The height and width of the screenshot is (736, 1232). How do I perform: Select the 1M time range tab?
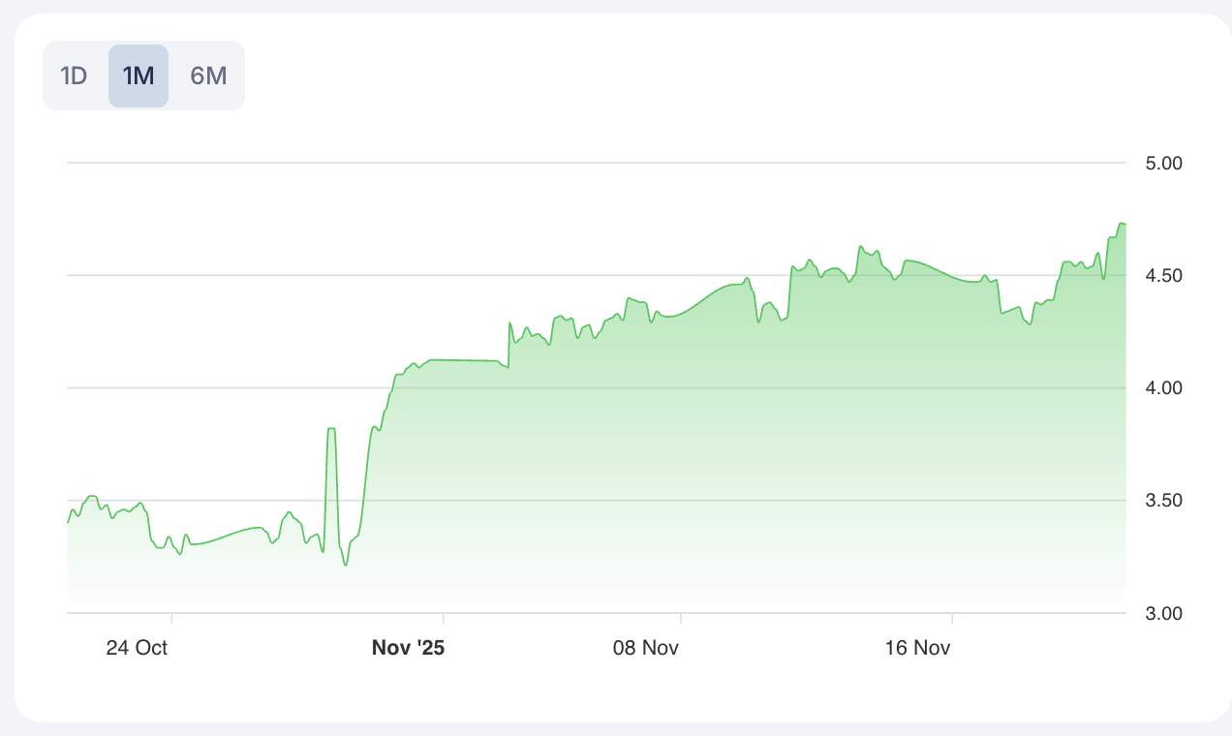click(139, 76)
